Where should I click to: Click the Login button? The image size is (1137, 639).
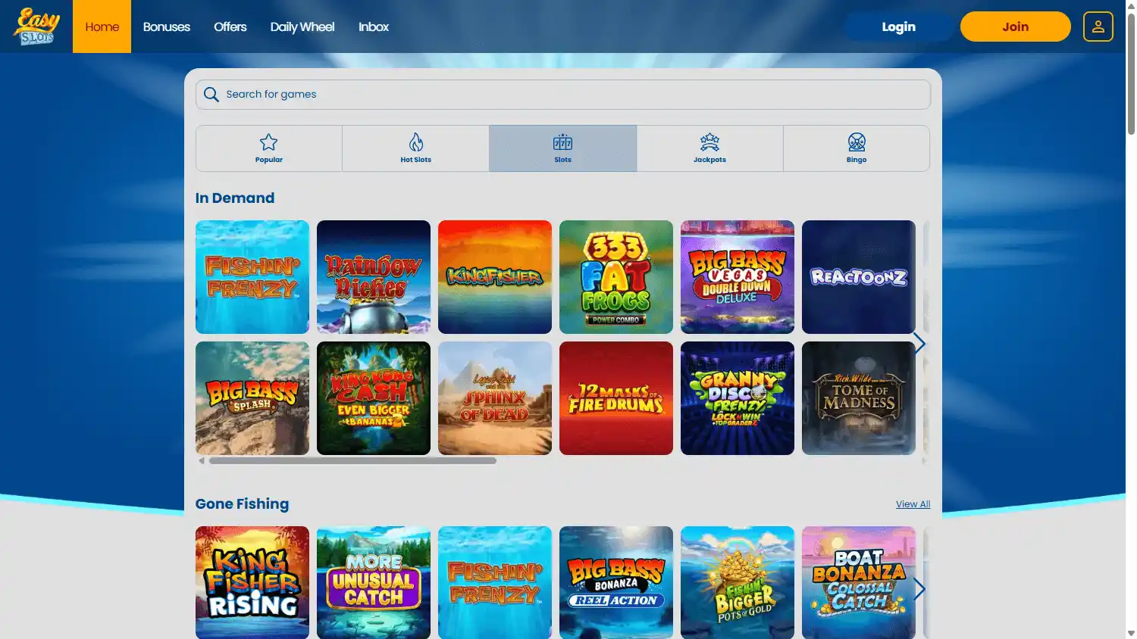[899, 26]
